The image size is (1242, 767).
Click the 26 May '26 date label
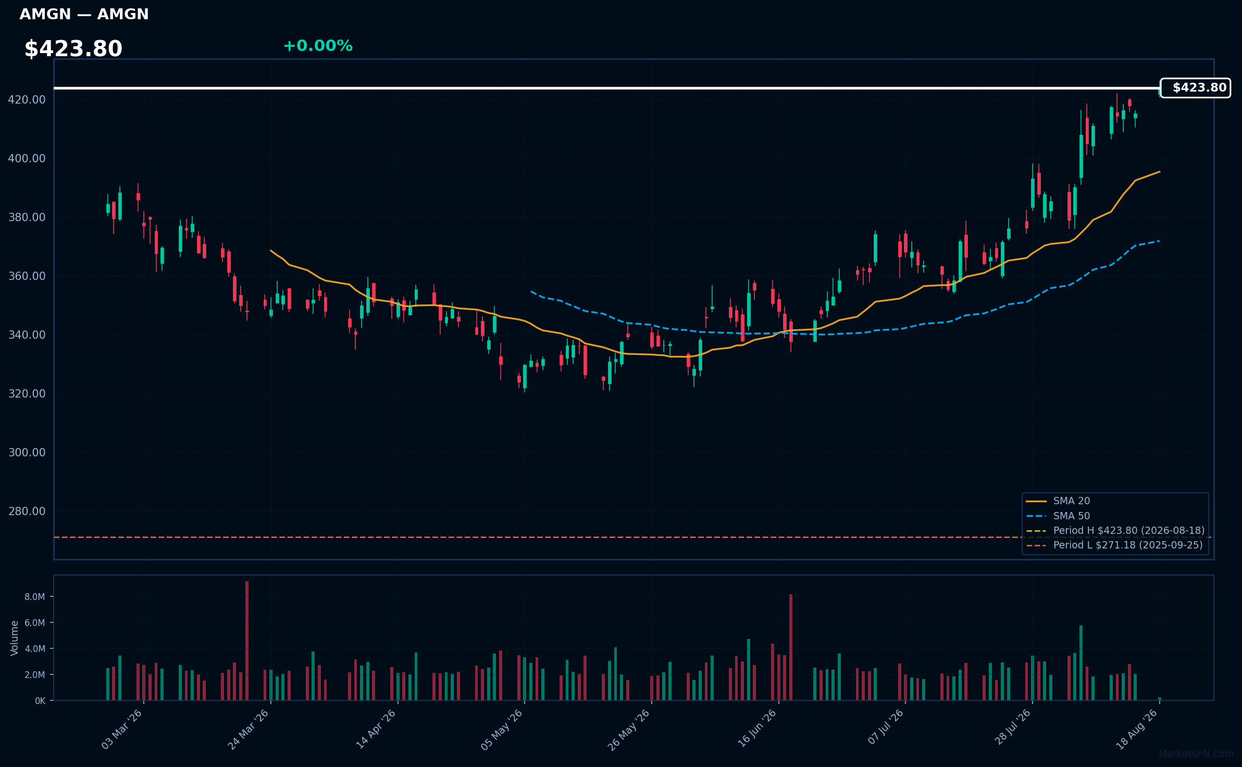(x=629, y=730)
